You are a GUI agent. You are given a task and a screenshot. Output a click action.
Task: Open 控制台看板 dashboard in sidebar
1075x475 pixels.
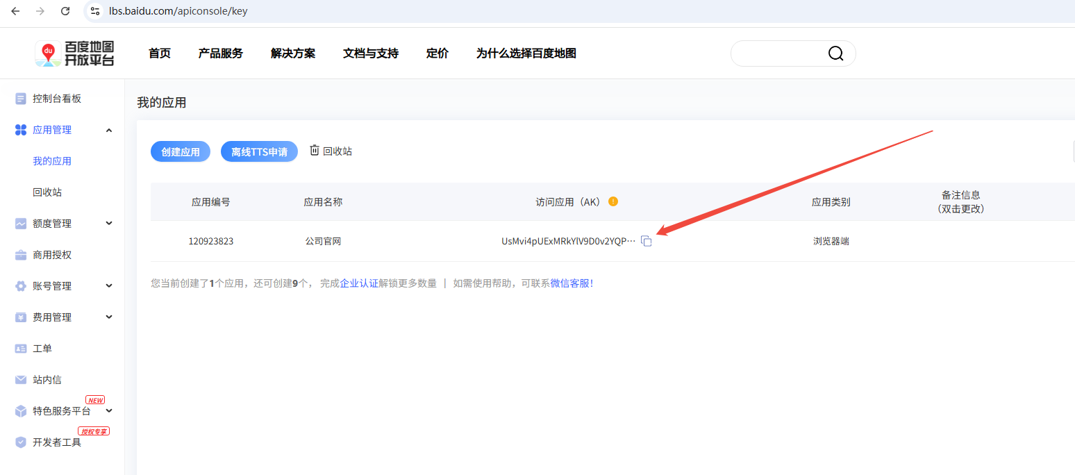pos(57,99)
